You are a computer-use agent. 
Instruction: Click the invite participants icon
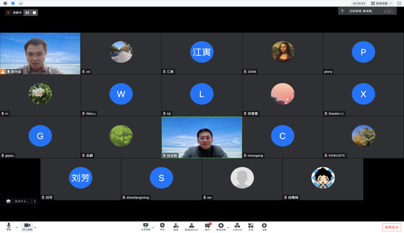point(175,226)
